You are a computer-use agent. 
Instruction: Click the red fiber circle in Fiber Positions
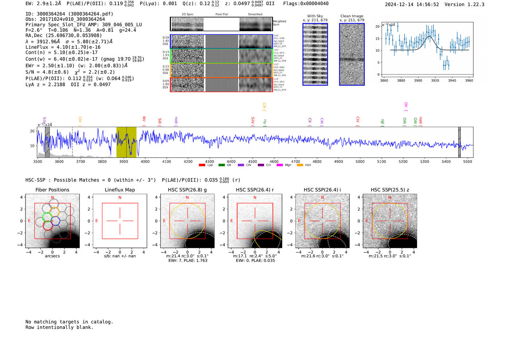(48, 226)
